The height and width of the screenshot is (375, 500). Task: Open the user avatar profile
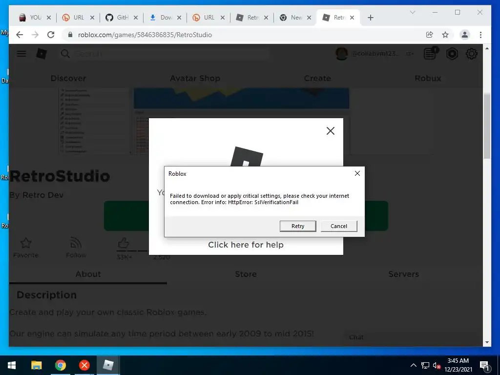341,54
